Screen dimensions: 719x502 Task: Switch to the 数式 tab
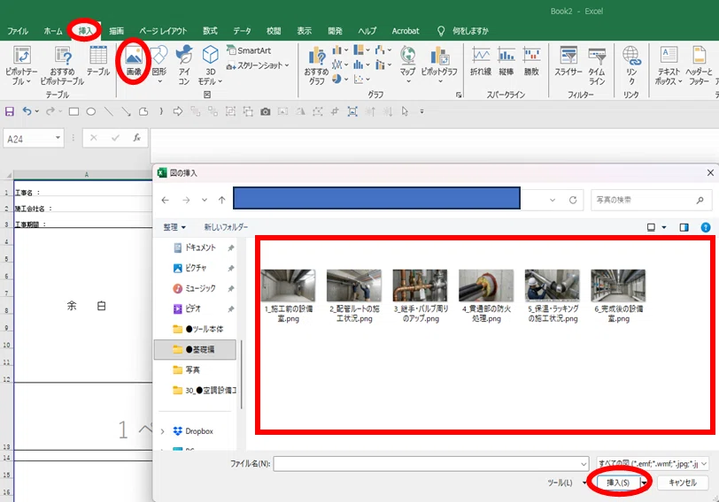point(210,31)
